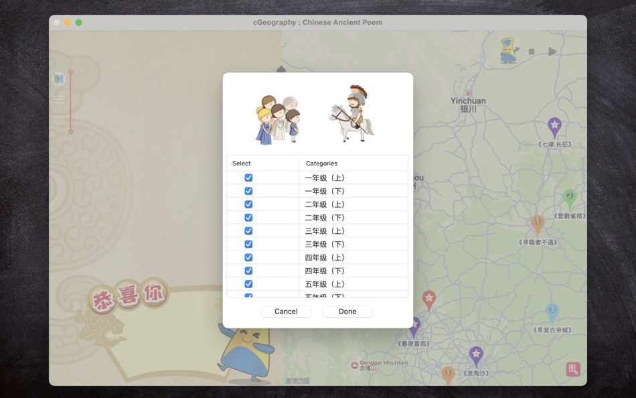
Task: Uncheck 一年级（上）in the category list
Action: pos(248,177)
